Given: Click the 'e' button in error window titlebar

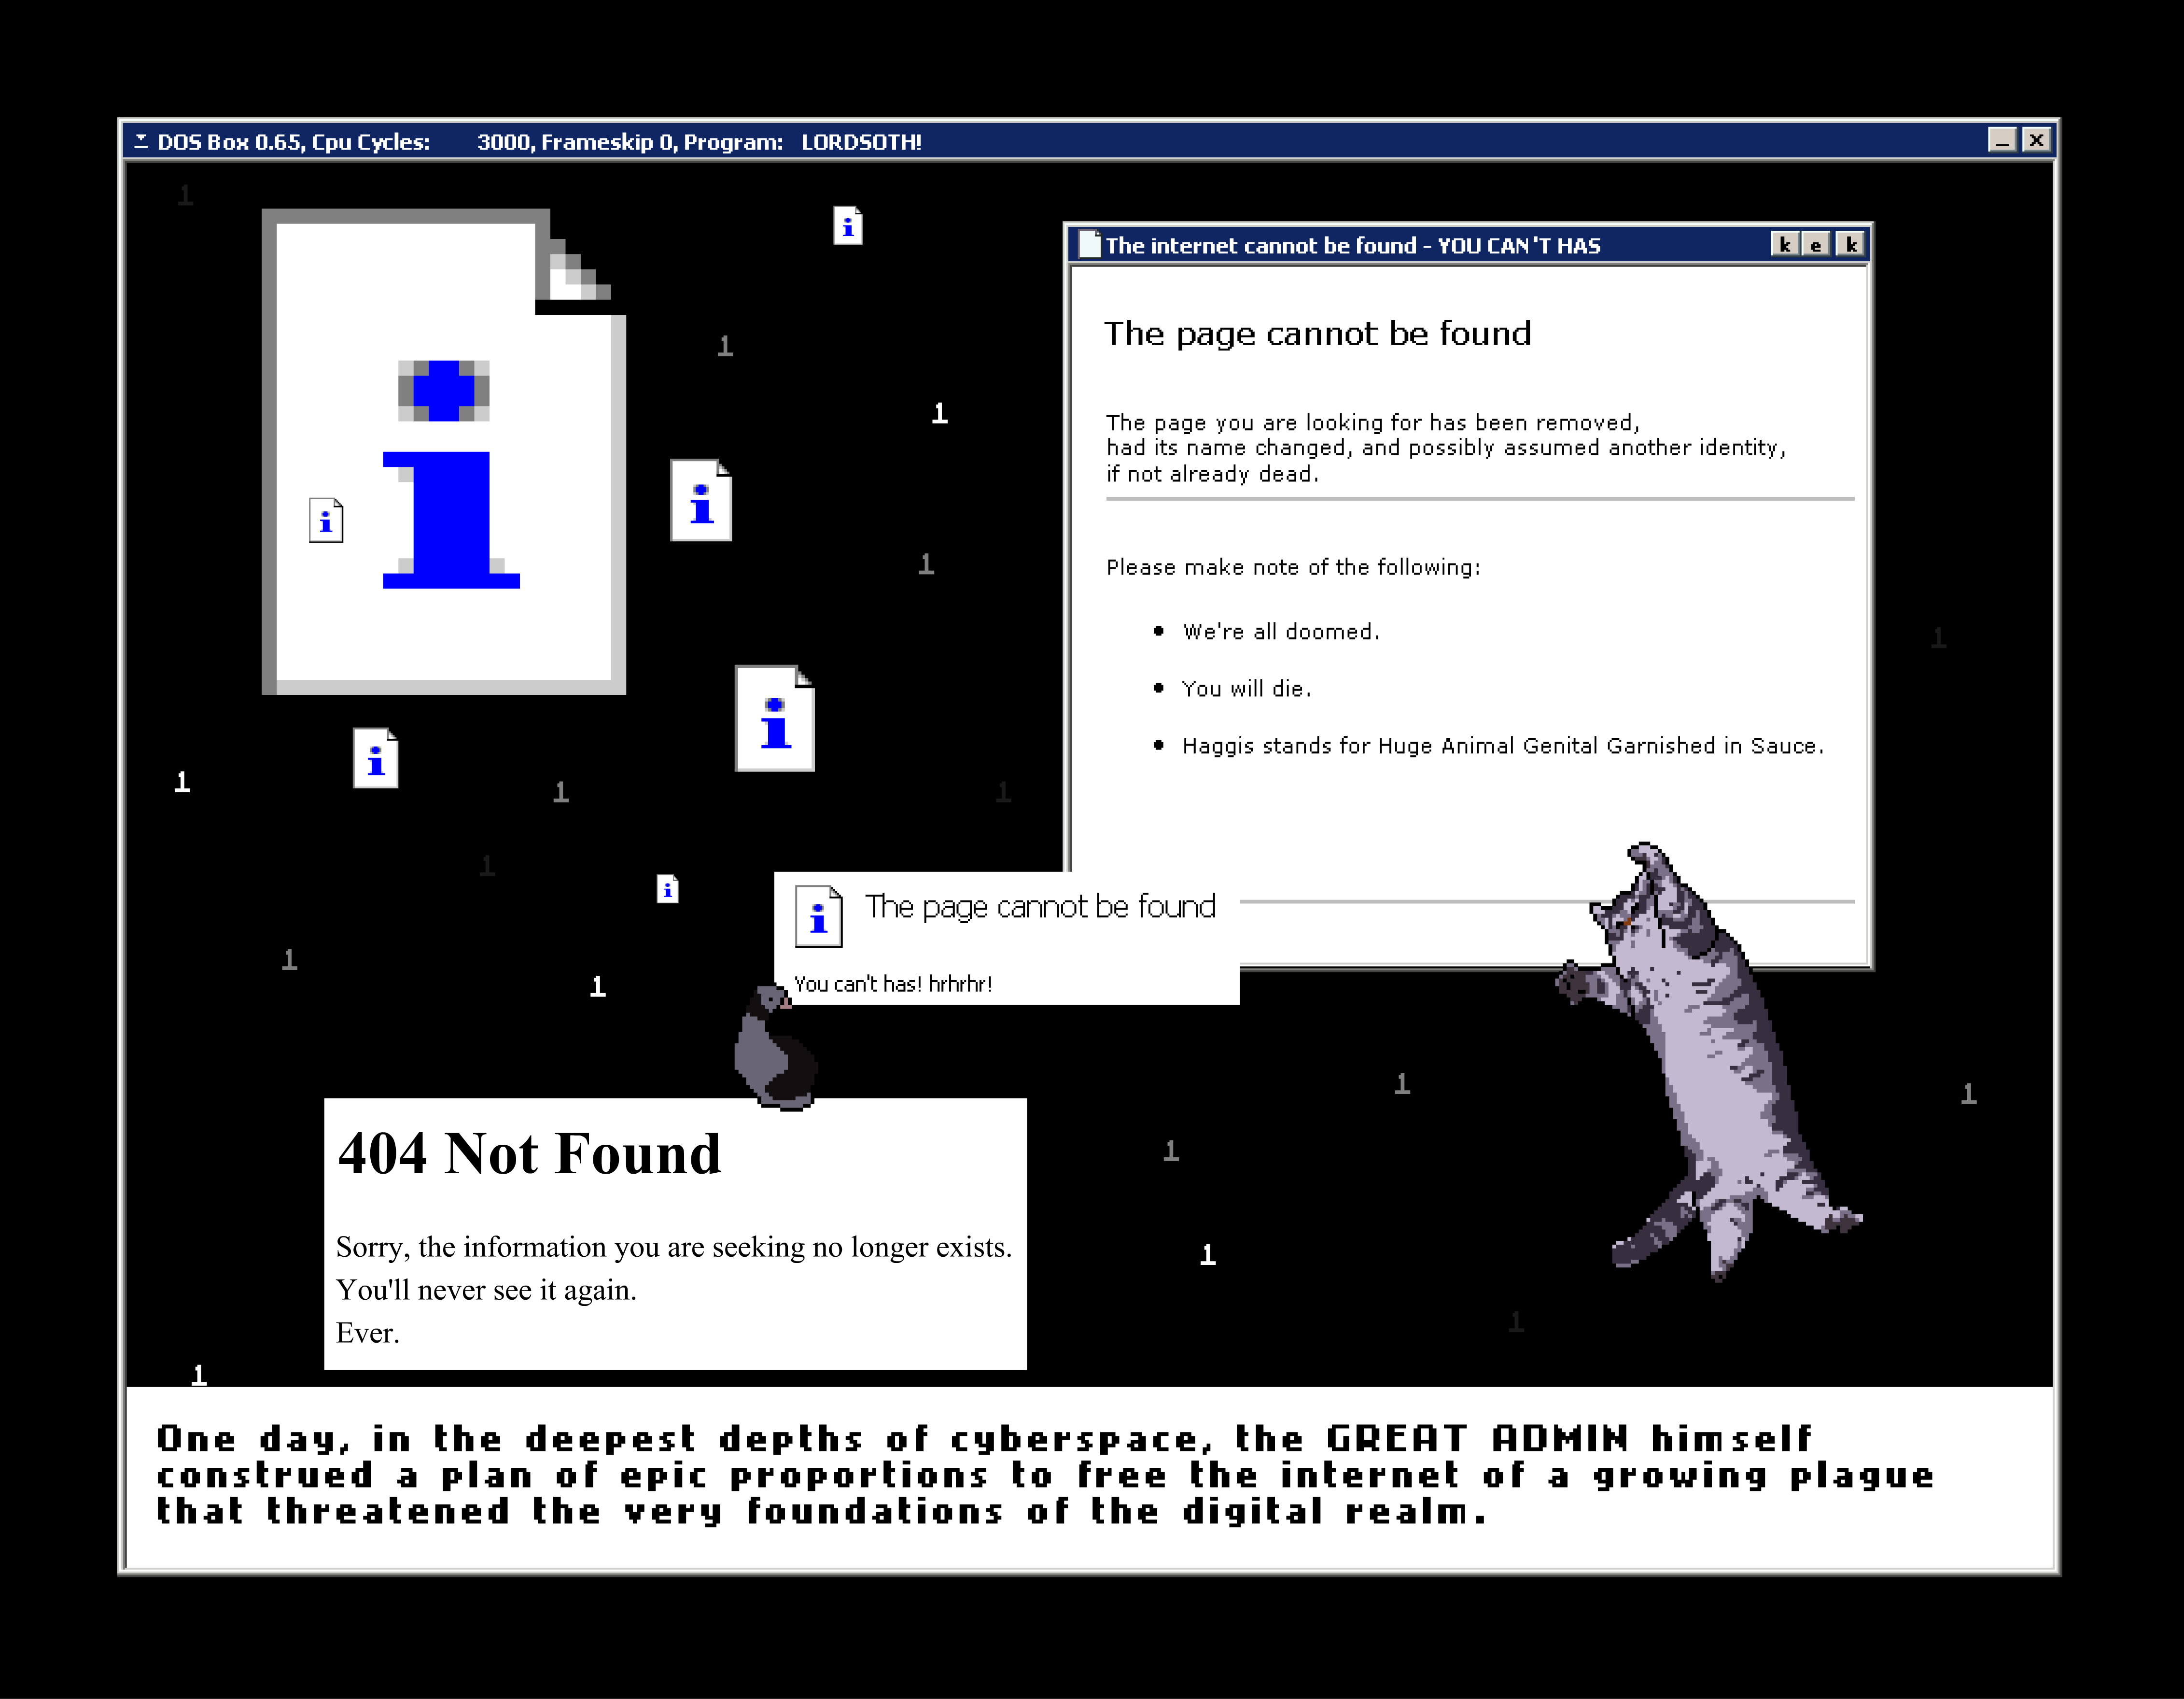Looking at the screenshot, I should point(1817,244).
